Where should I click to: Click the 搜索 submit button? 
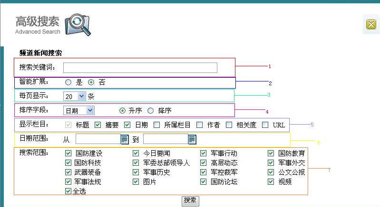pos(190,200)
